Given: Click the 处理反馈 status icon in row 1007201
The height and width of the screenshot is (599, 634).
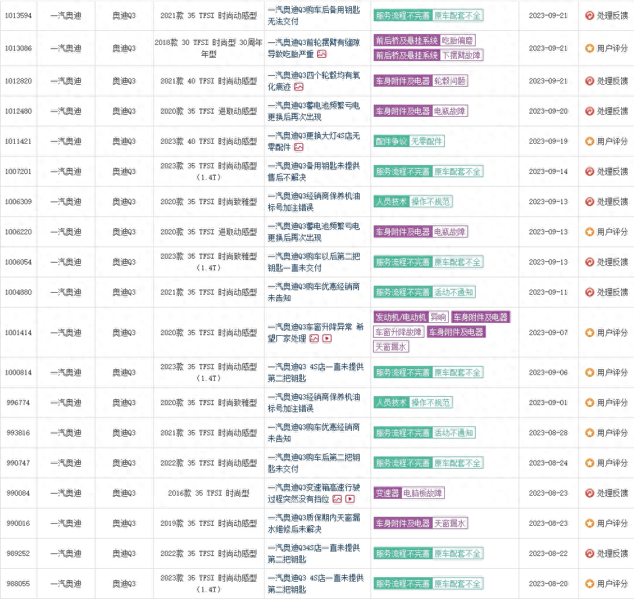Looking at the screenshot, I should point(590,171).
